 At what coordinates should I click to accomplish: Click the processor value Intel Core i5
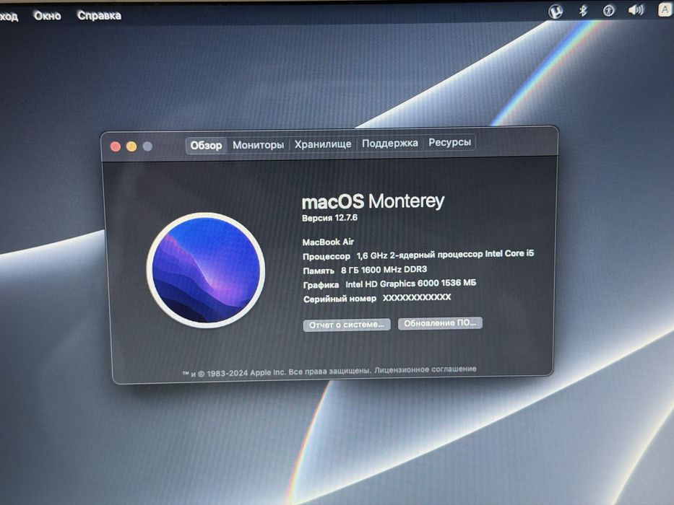[445, 254]
